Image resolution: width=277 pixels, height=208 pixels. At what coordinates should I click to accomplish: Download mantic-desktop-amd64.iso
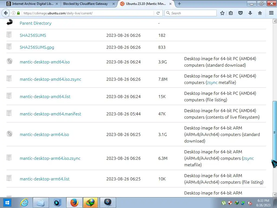[x=45, y=62]
